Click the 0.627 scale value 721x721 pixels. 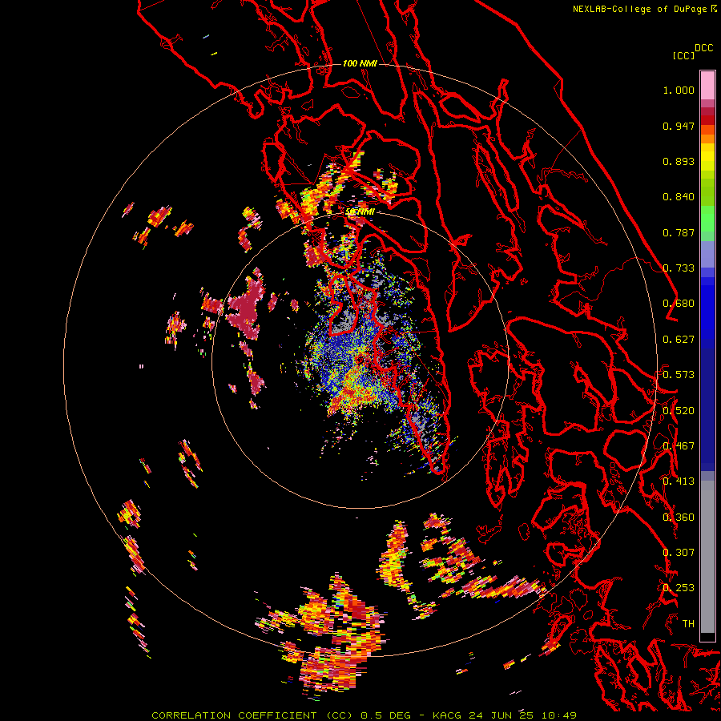point(679,340)
